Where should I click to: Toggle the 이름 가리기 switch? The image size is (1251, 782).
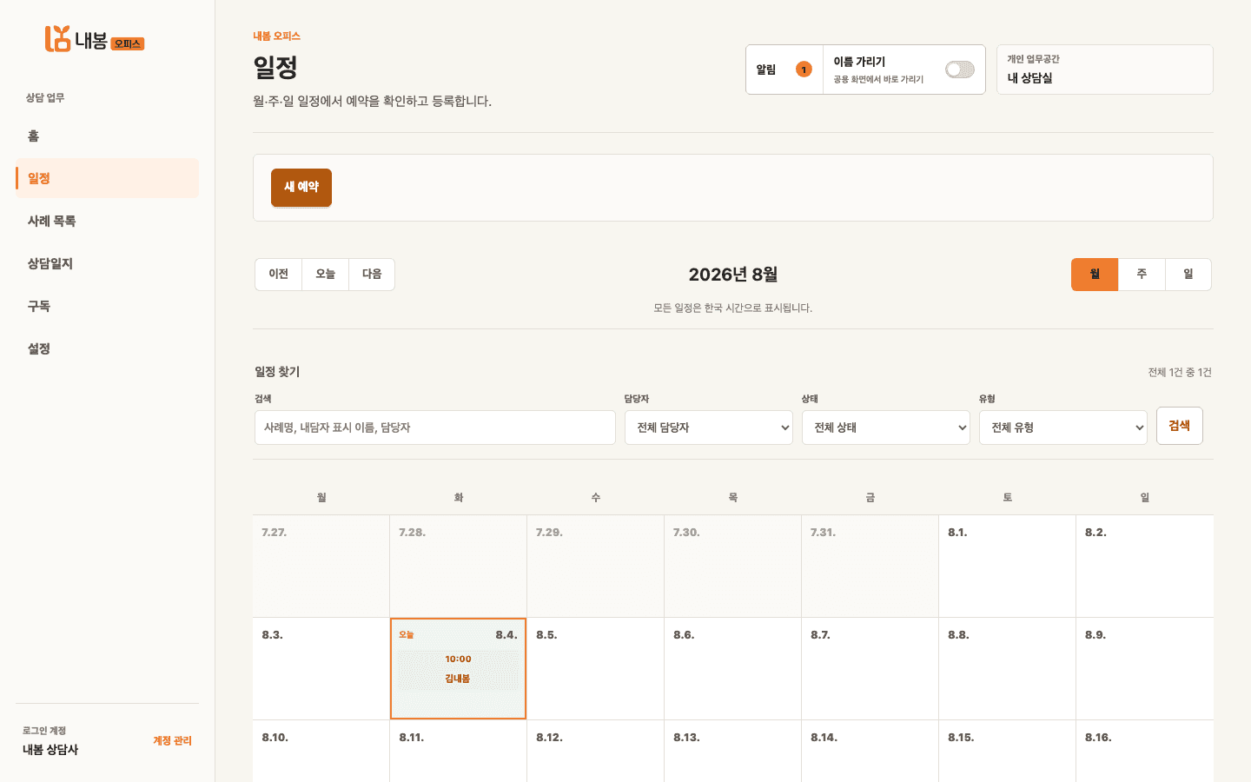[960, 70]
